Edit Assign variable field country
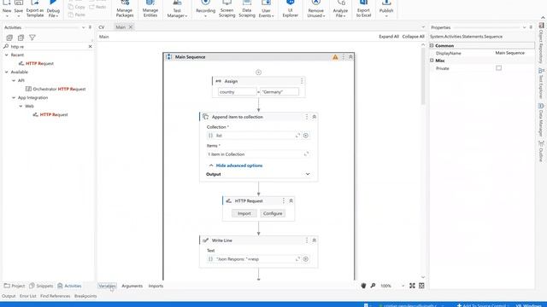 tap(237, 92)
